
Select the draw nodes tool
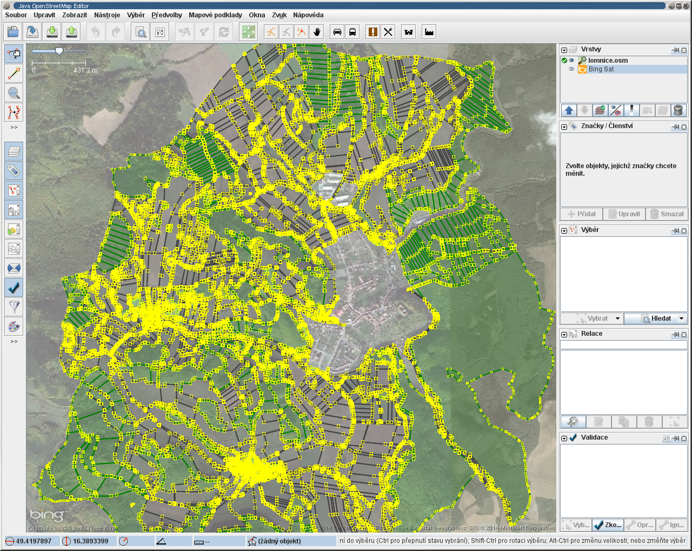14,73
